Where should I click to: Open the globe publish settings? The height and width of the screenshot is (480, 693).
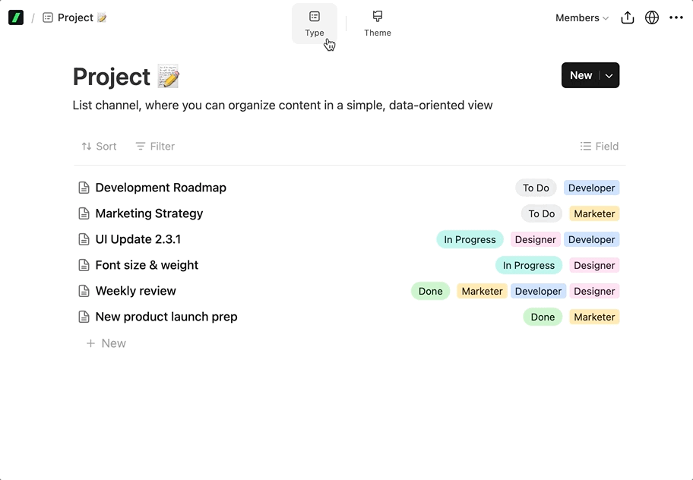[652, 17]
